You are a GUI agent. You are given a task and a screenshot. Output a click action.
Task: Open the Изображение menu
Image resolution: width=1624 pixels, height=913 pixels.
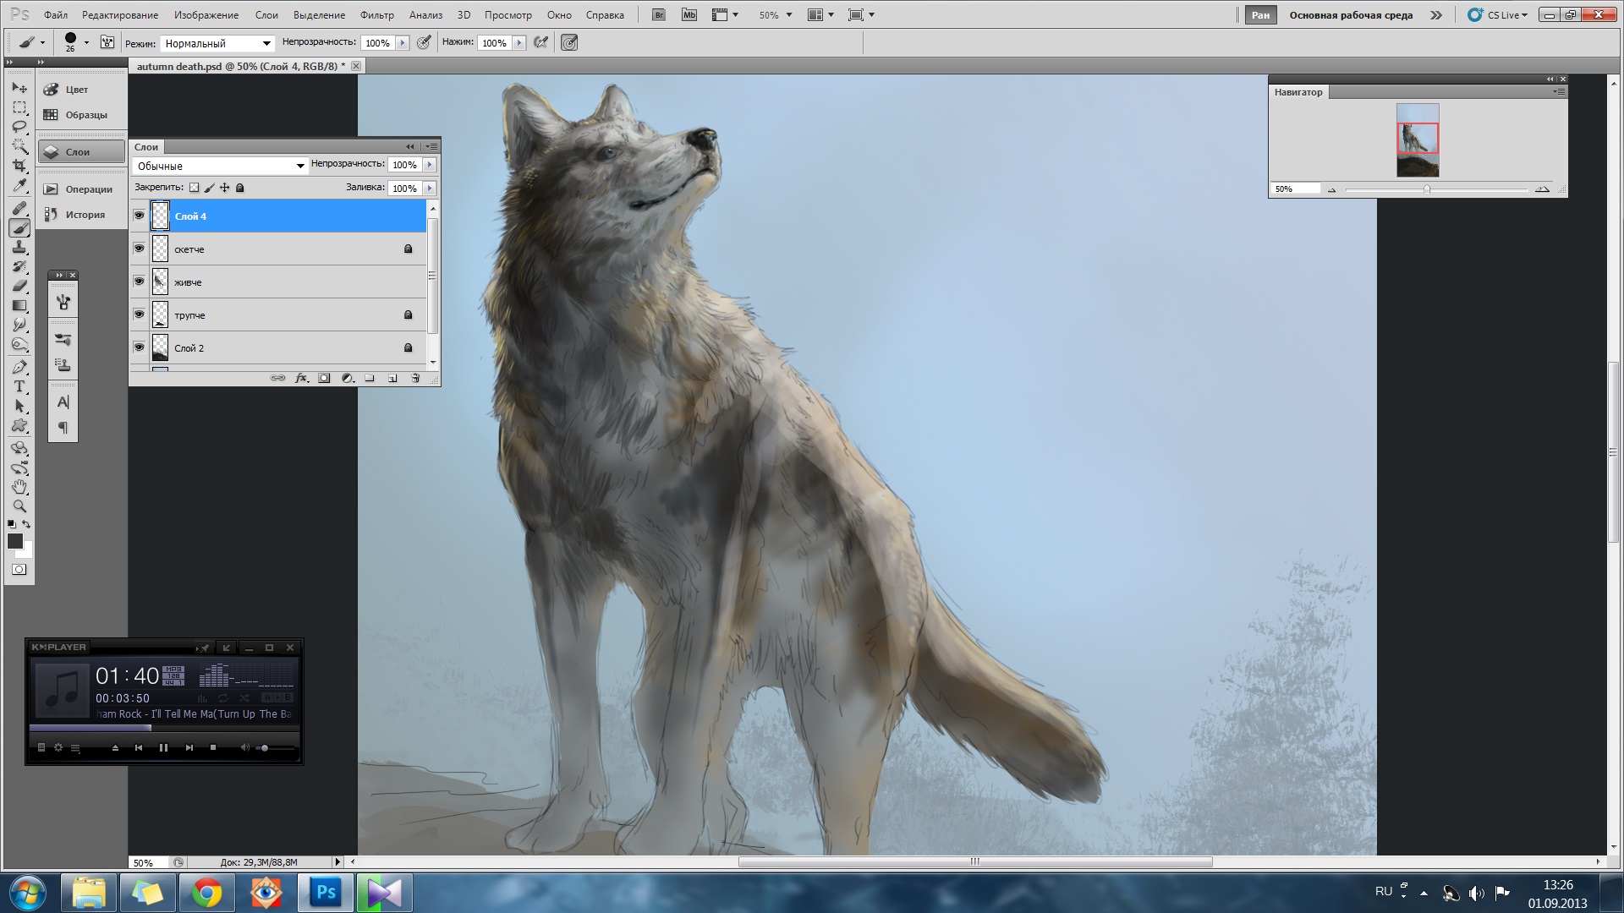pyautogui.click(x=206, y=15)
